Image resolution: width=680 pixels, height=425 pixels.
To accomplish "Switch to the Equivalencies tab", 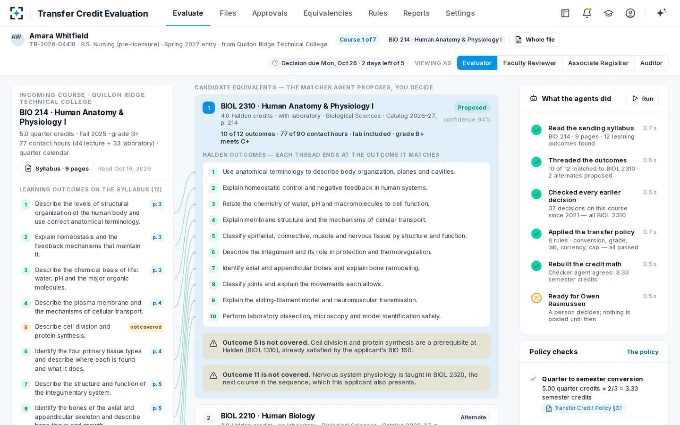I will (x=328, y=13).
